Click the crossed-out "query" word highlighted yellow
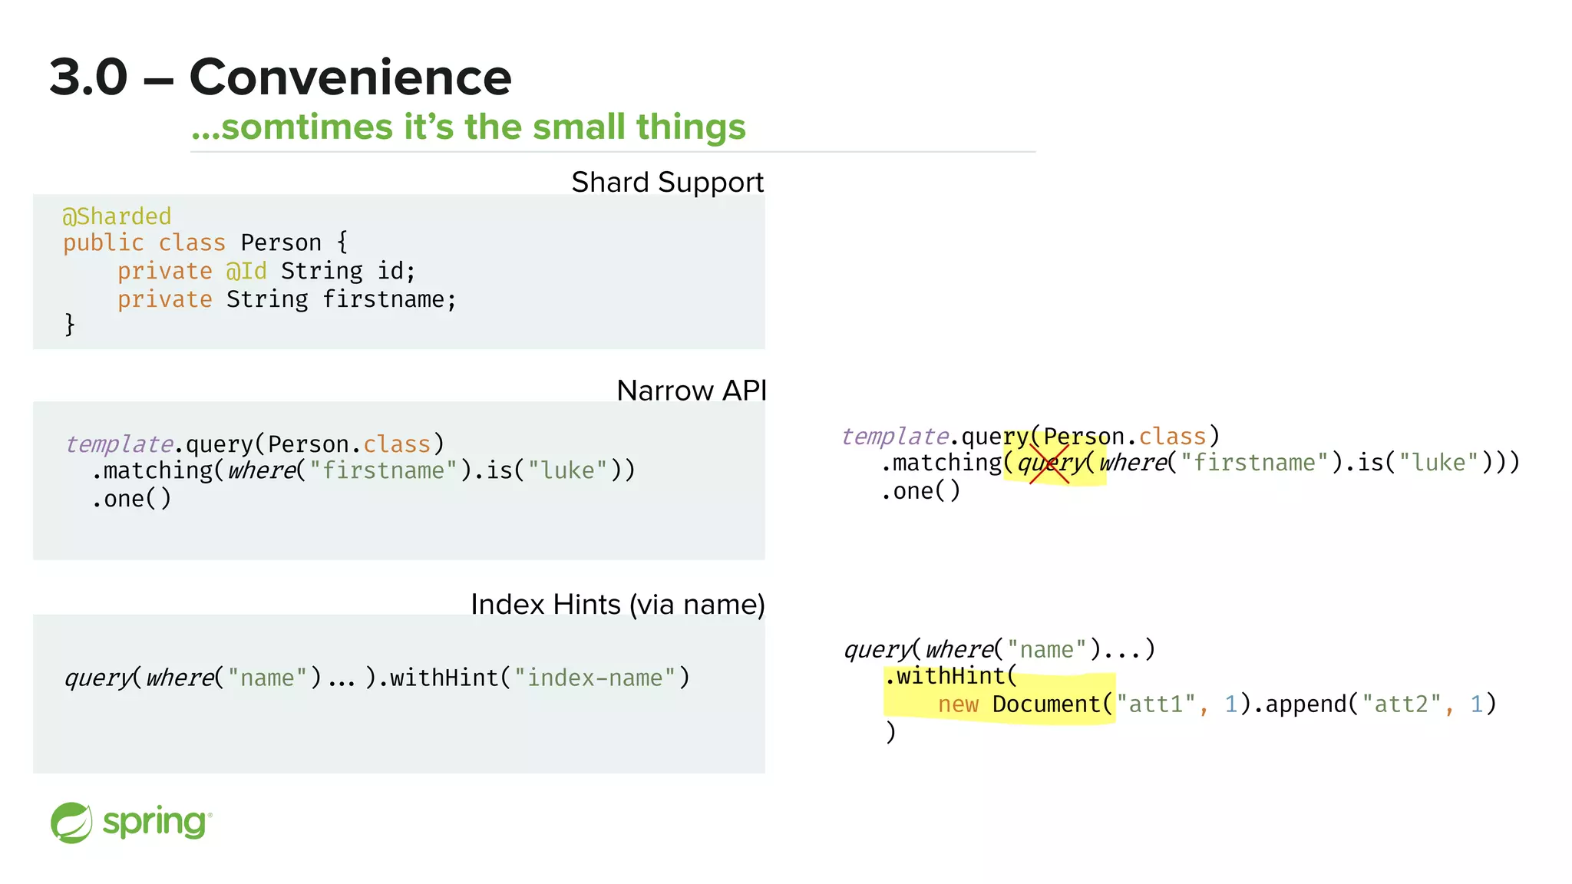Viewport: 1572px width, 884px height. 1050,463
